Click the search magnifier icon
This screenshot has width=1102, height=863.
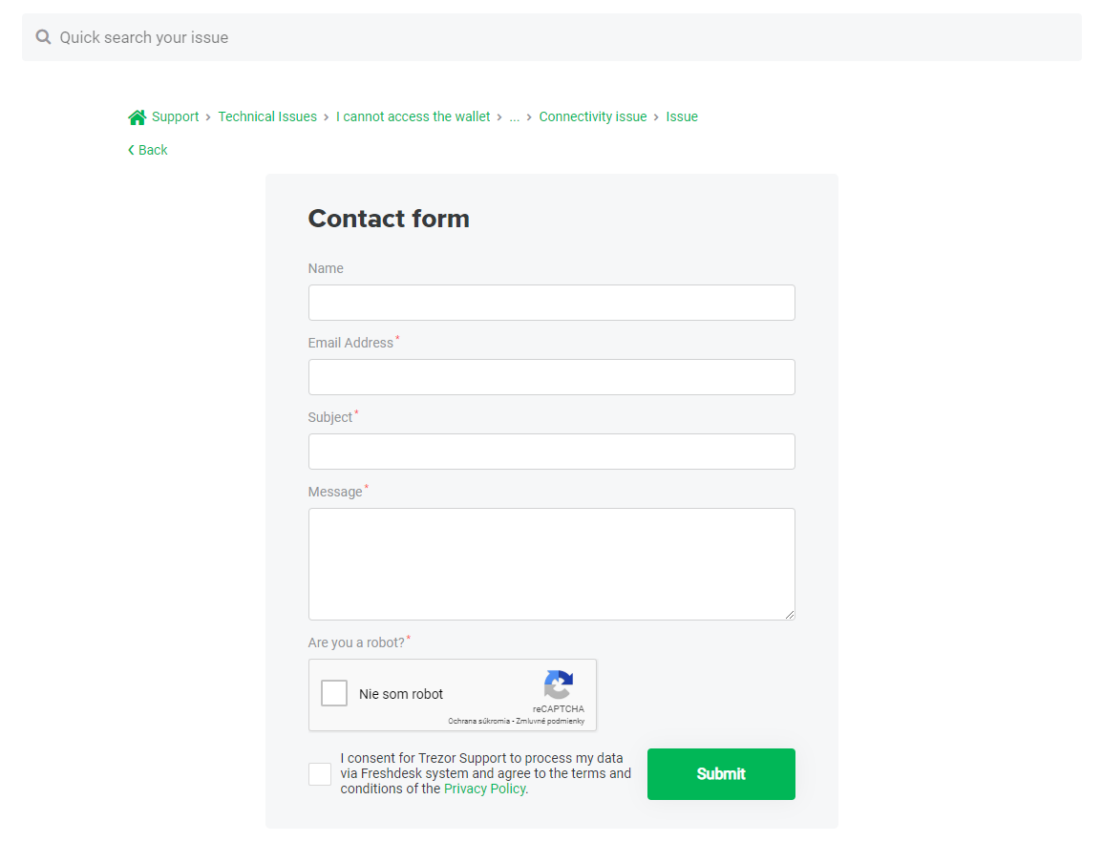point(43,37)
